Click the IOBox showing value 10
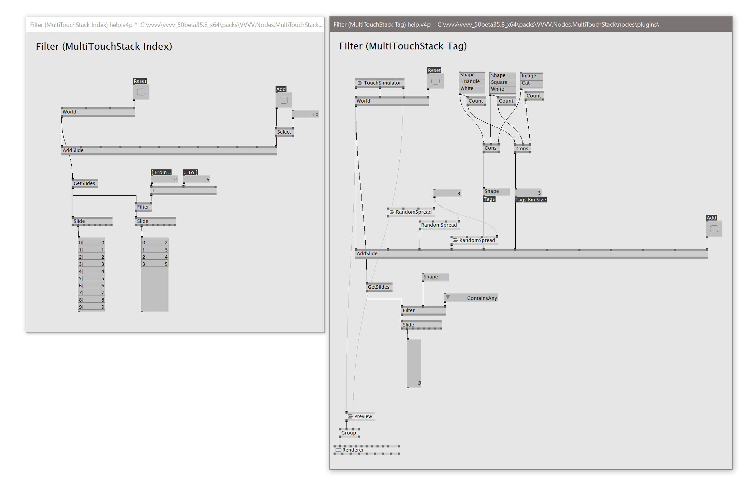 [306, 115]
